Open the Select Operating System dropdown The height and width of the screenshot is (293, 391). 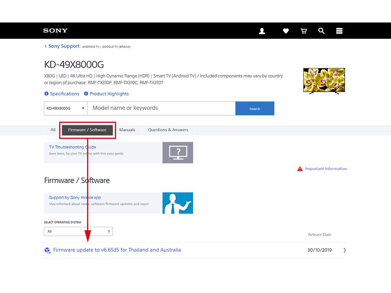pos(78,231)
